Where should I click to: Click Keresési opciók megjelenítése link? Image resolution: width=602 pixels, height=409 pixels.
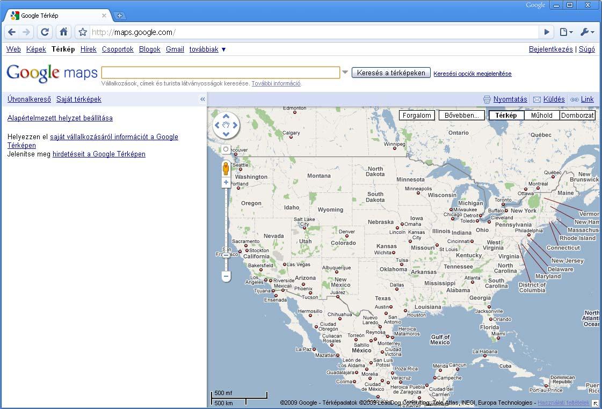click(473, 74)
